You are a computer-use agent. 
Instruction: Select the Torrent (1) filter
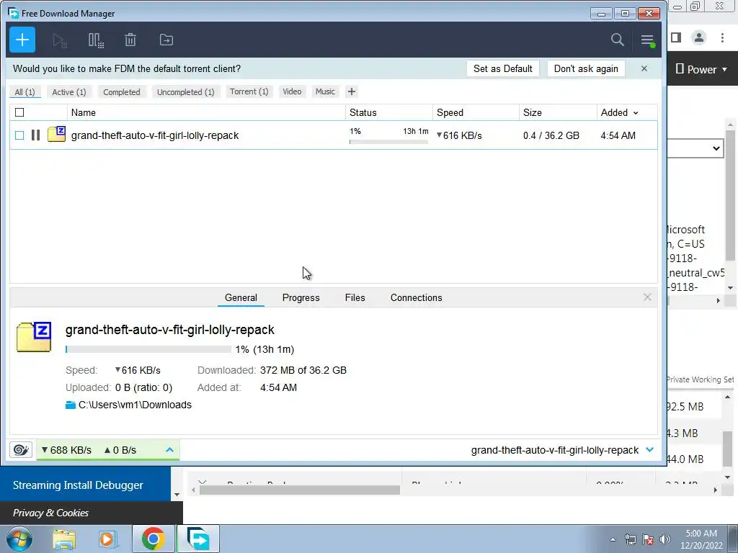click(x=249, y=91)
